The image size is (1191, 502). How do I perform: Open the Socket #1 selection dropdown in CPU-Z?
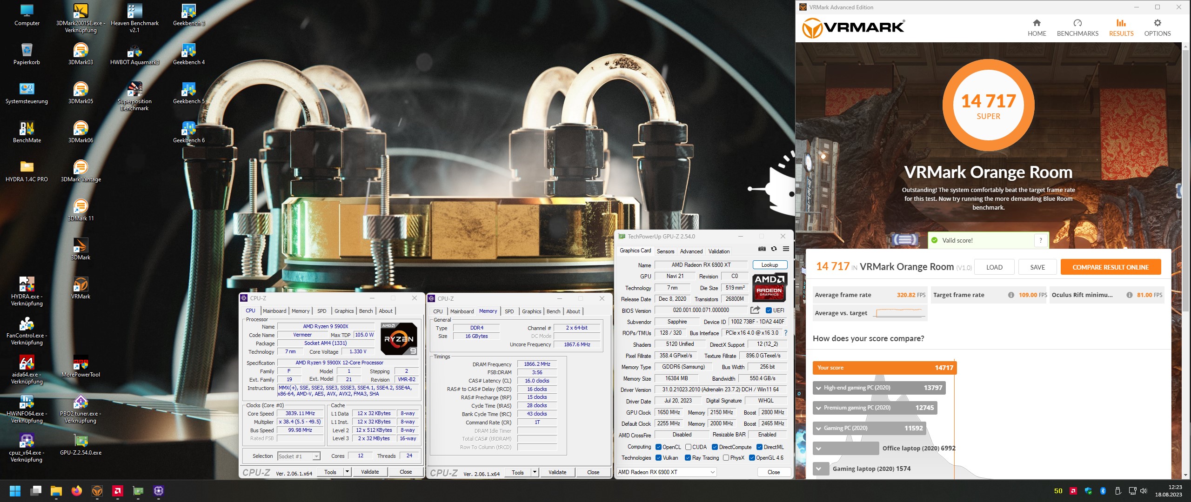coord(299,456)
